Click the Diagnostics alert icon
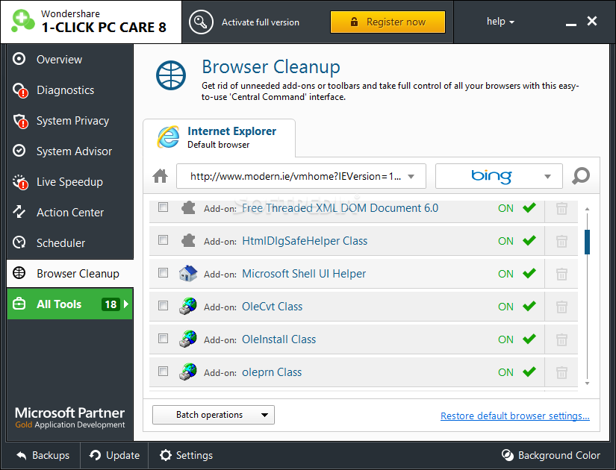This screenshot has width=616, height=470. pyautogui.click(x=20, y=90)
